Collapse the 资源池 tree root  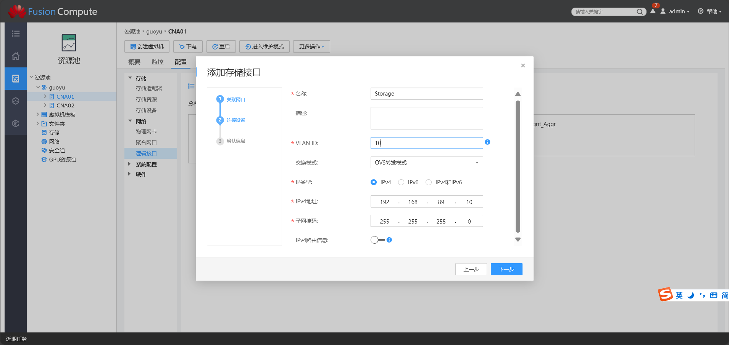coord(32,77)
